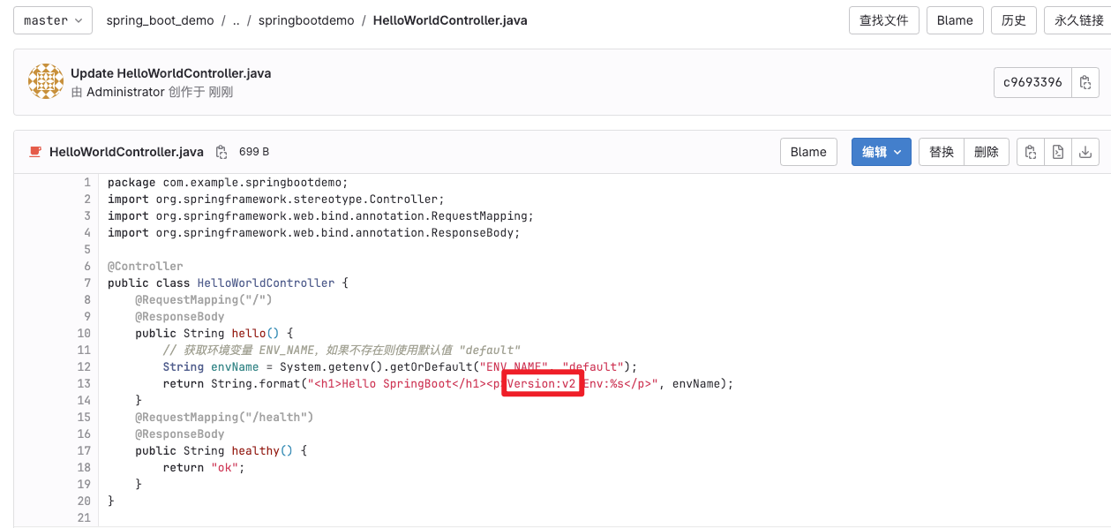Click the red Java file type icon
This screenshot has width=1111, height=528.
34,151
